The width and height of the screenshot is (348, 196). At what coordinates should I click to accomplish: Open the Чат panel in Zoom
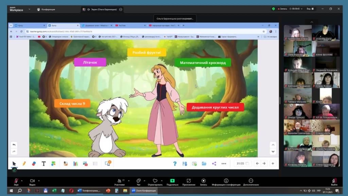(138, 182)
